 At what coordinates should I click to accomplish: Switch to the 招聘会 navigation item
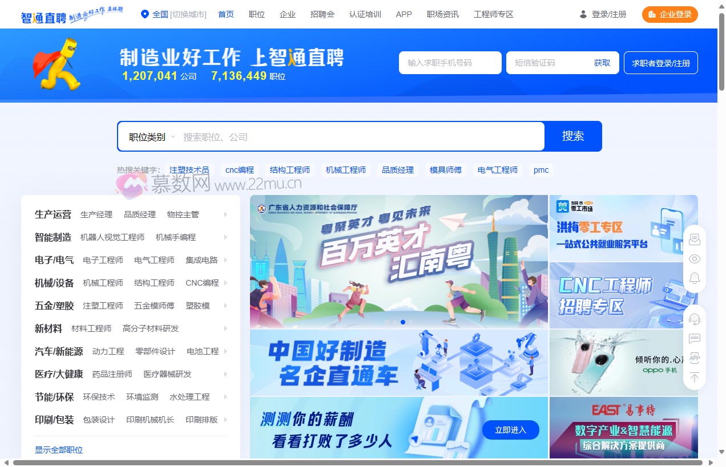click(322, 14)
